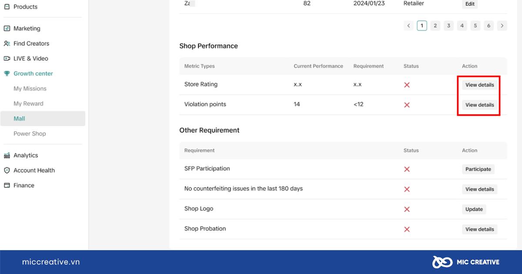
Task: Select Power Shop in sidebar
Action: coord(30,134)
